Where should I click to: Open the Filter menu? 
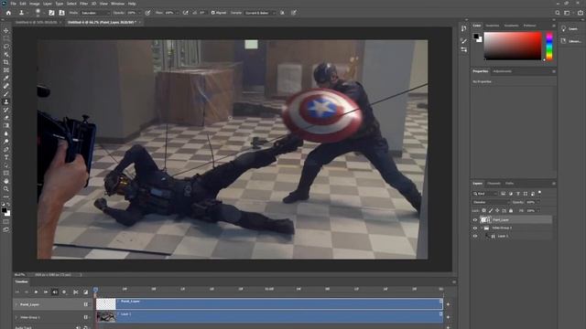click(x=83, y=4)
